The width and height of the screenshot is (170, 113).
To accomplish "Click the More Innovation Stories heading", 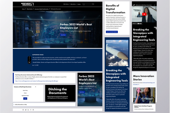I will [x=144, y=78].
